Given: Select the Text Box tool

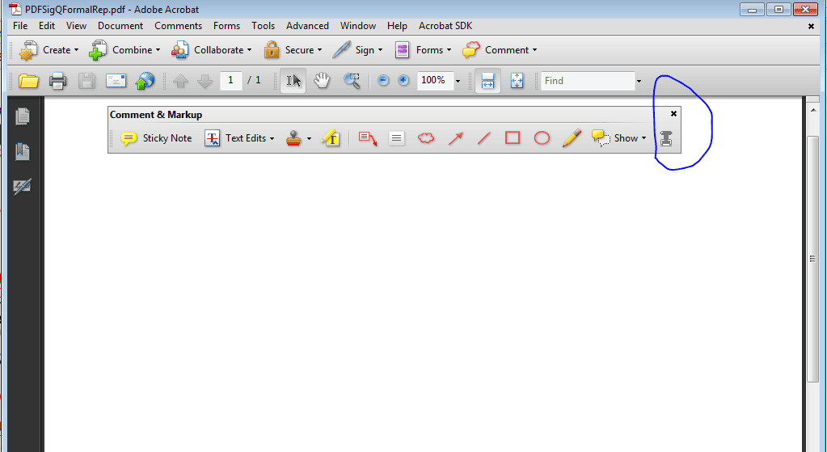Looking at the screenshot, I should (x=397, y=138).
